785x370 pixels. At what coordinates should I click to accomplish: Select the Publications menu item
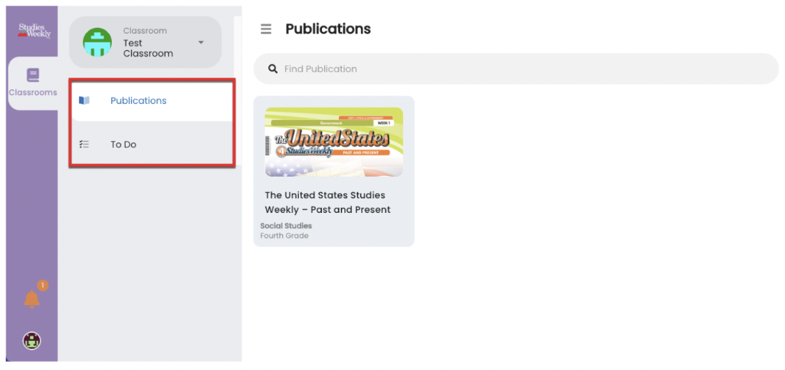tap(152, 101)
